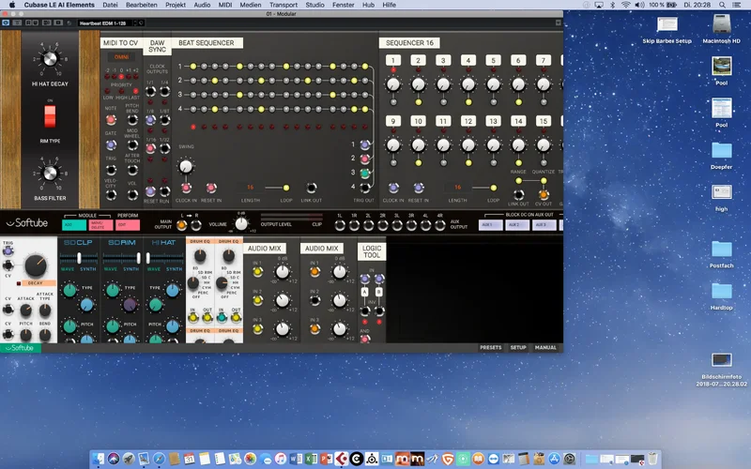The image size is (751, 469).
Task: Click the SWING knob in Beat Sequencer
Action: pos(186,166)
